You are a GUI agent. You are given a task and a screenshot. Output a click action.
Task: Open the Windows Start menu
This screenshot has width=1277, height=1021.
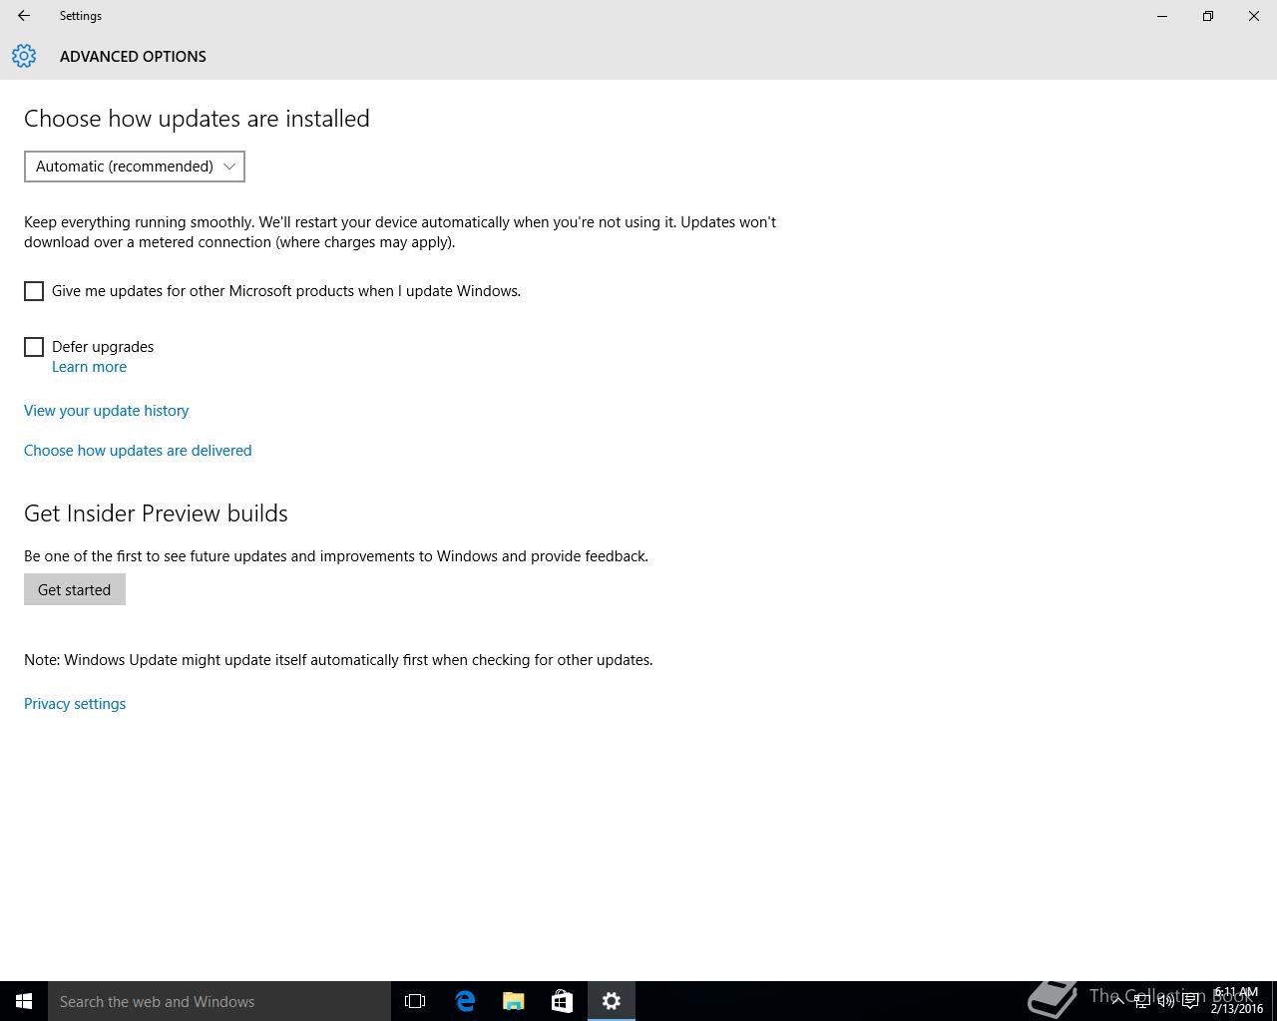(x=24, y=1001)
